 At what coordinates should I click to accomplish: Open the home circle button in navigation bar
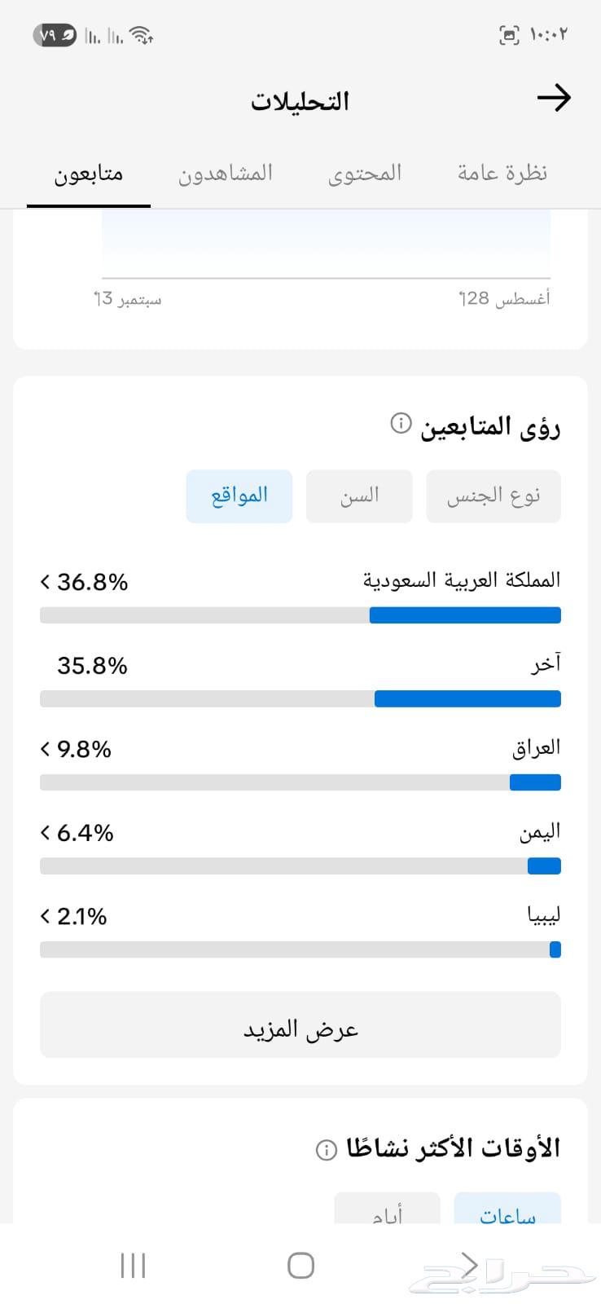click(300, 1265)
